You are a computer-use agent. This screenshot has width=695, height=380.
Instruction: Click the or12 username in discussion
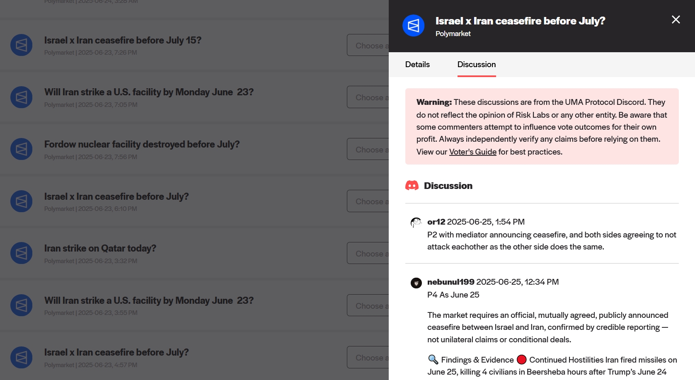tap(436, 222)
